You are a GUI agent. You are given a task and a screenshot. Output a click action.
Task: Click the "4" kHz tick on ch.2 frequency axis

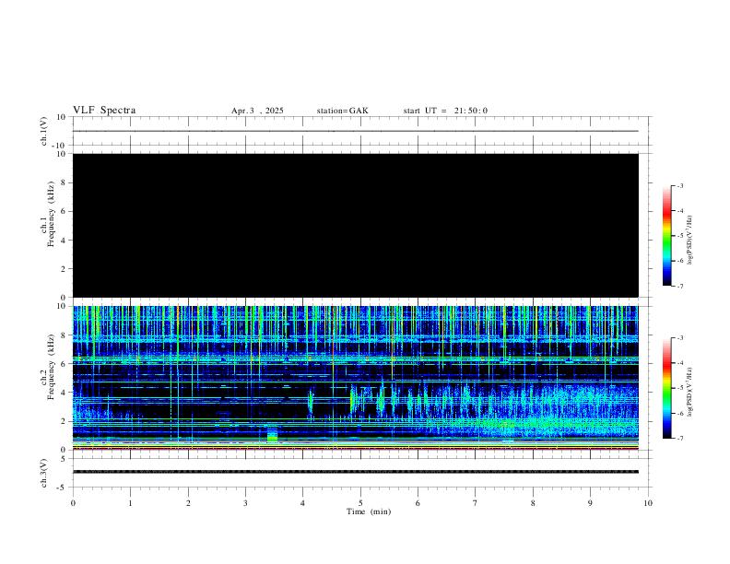(63, 393)
